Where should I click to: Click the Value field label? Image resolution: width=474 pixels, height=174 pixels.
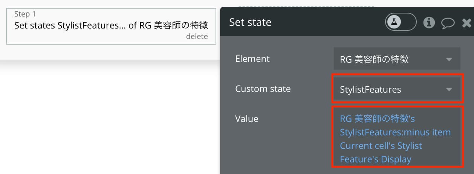click(247, 119)
